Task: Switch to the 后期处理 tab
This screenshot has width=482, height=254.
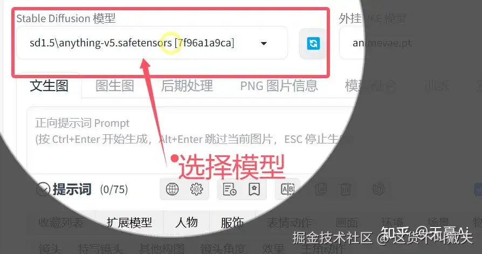Action: (187, 86)
